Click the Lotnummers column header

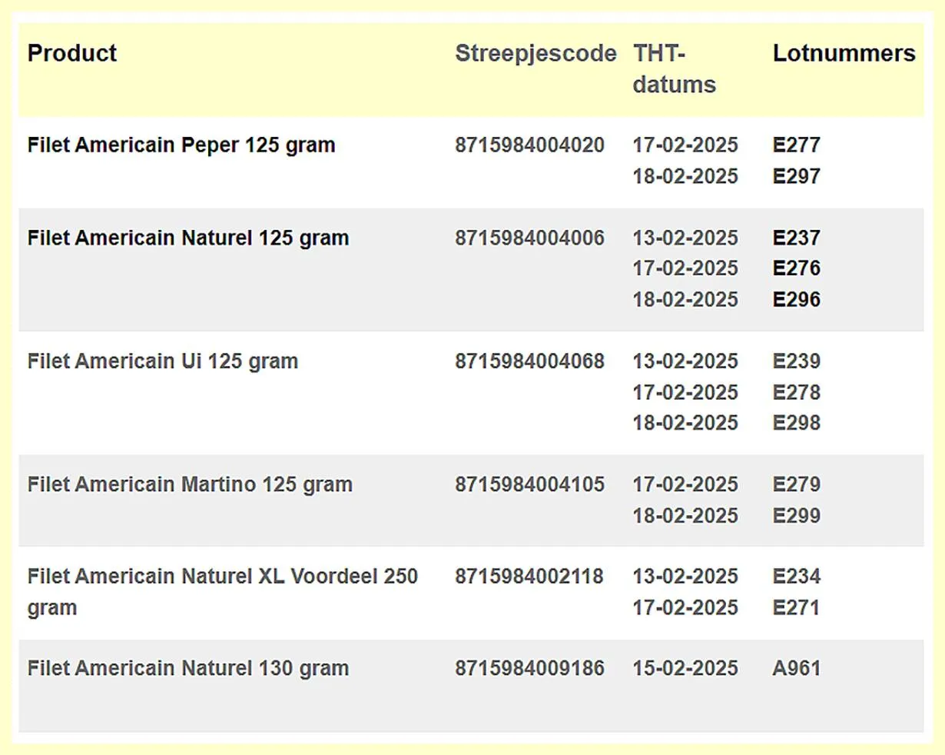coord(844,53)
